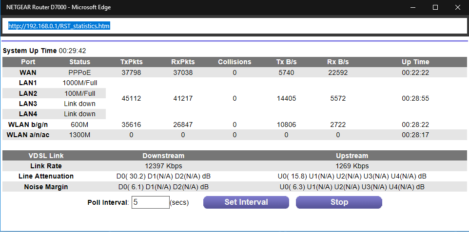
Task: Click the Rx B/s column header
Action: tap(338, 62)
